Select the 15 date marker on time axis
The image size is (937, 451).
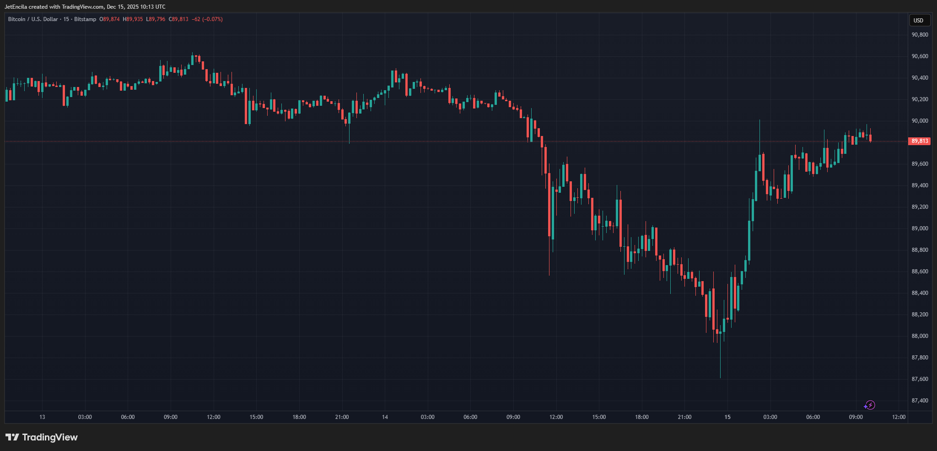pos(727,417)
